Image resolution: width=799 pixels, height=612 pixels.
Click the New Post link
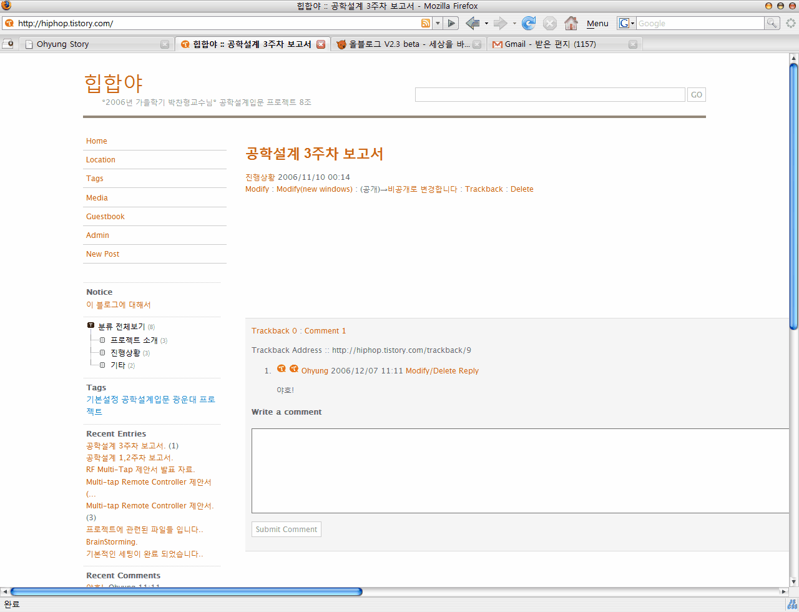pos(102,254)
